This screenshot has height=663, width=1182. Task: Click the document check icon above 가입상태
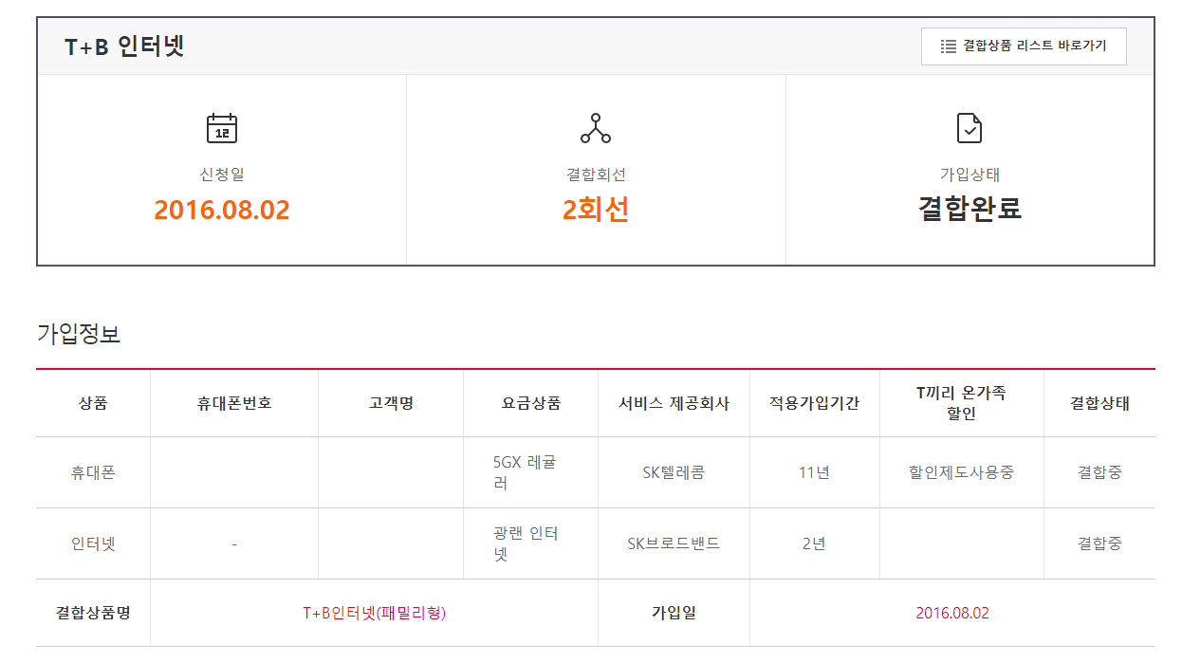click(x=970, y=128)
